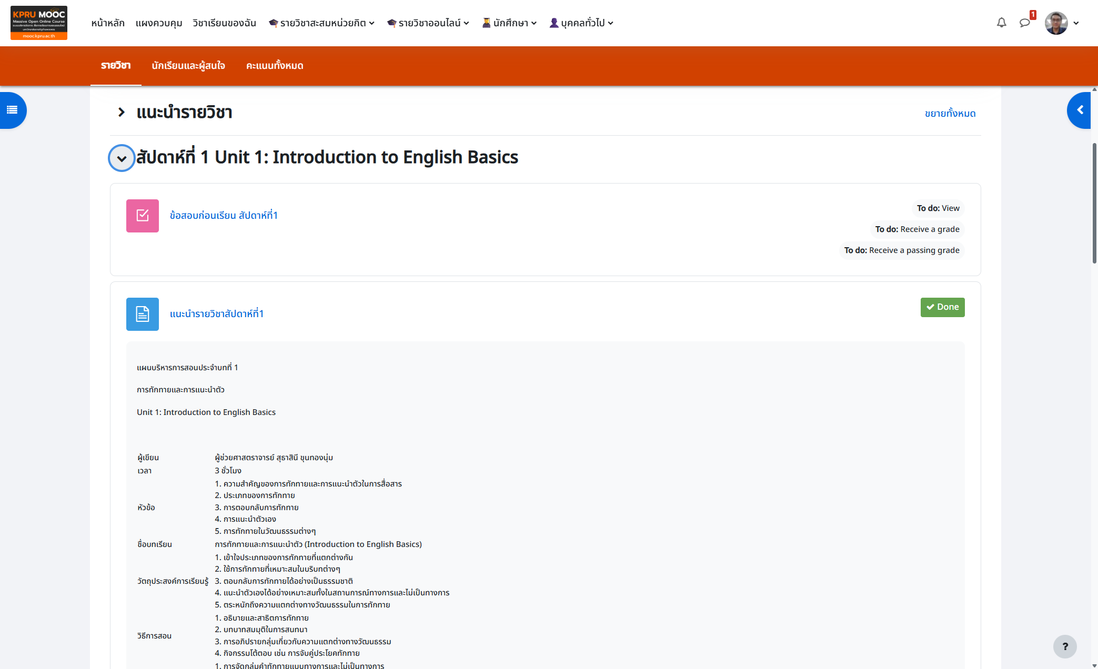
Task: Open the ข้อสอบก่อนเรียน สัปดาห์ที่1 quiz link
Action: (x=224, y=216)
